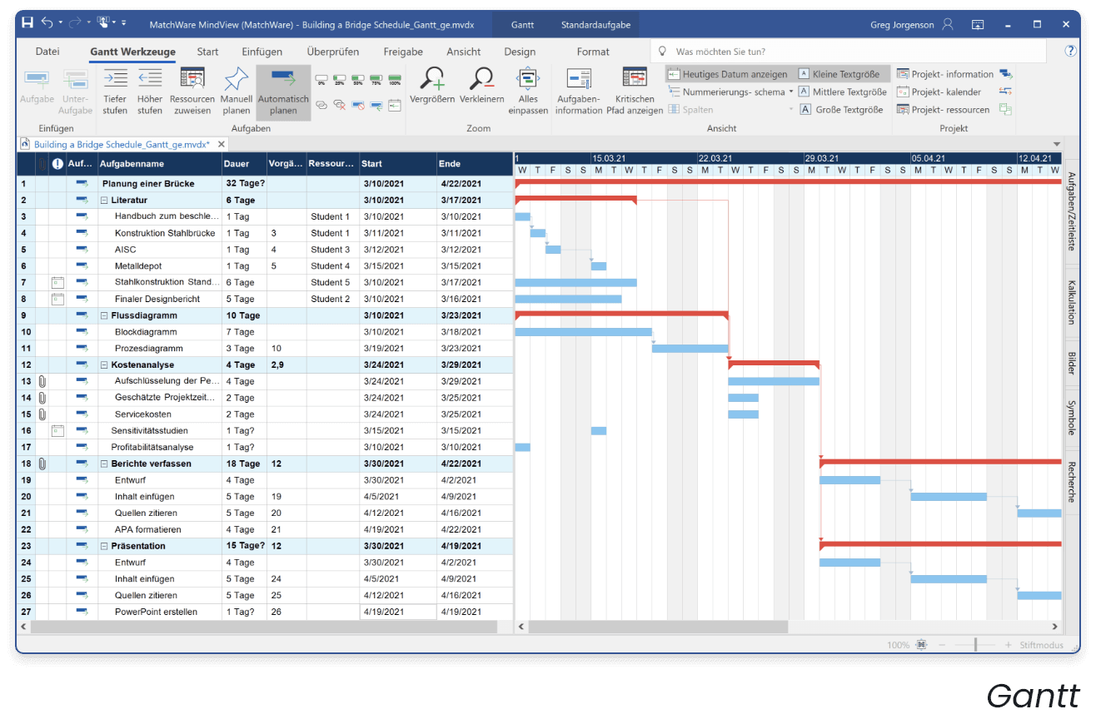
Task: Collapse the Präsentation task group
Action: [x=104, y=546]
